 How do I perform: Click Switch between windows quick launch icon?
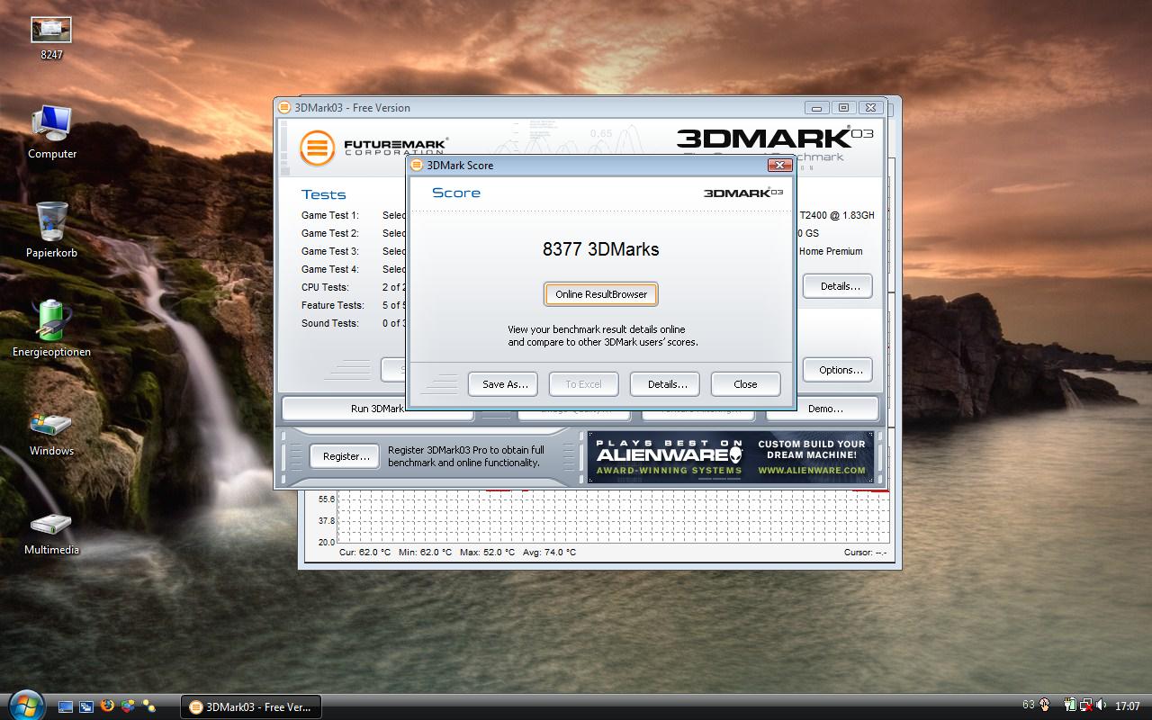point(86,706)
